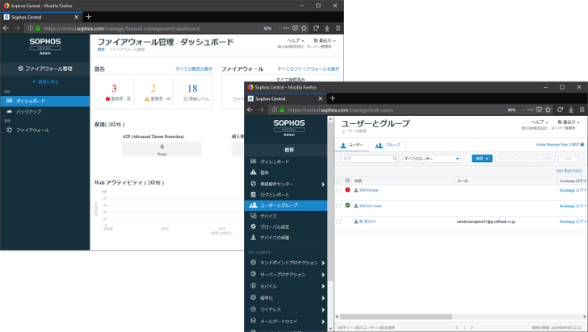Switch to the Groups tab
588x332 pixels.
pos(388,145)
